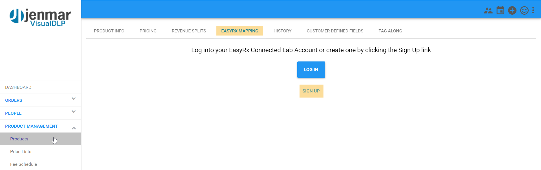Open the Revenue Splits tab
This screenshot has height=170, width=541.
(x=189, y=31)
